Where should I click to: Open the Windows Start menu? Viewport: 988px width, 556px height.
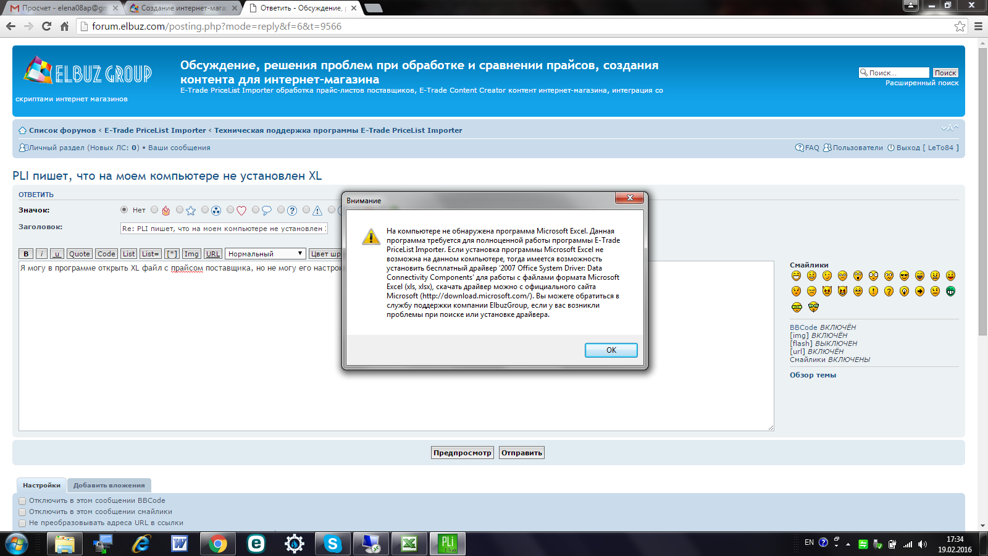(16, 544)
